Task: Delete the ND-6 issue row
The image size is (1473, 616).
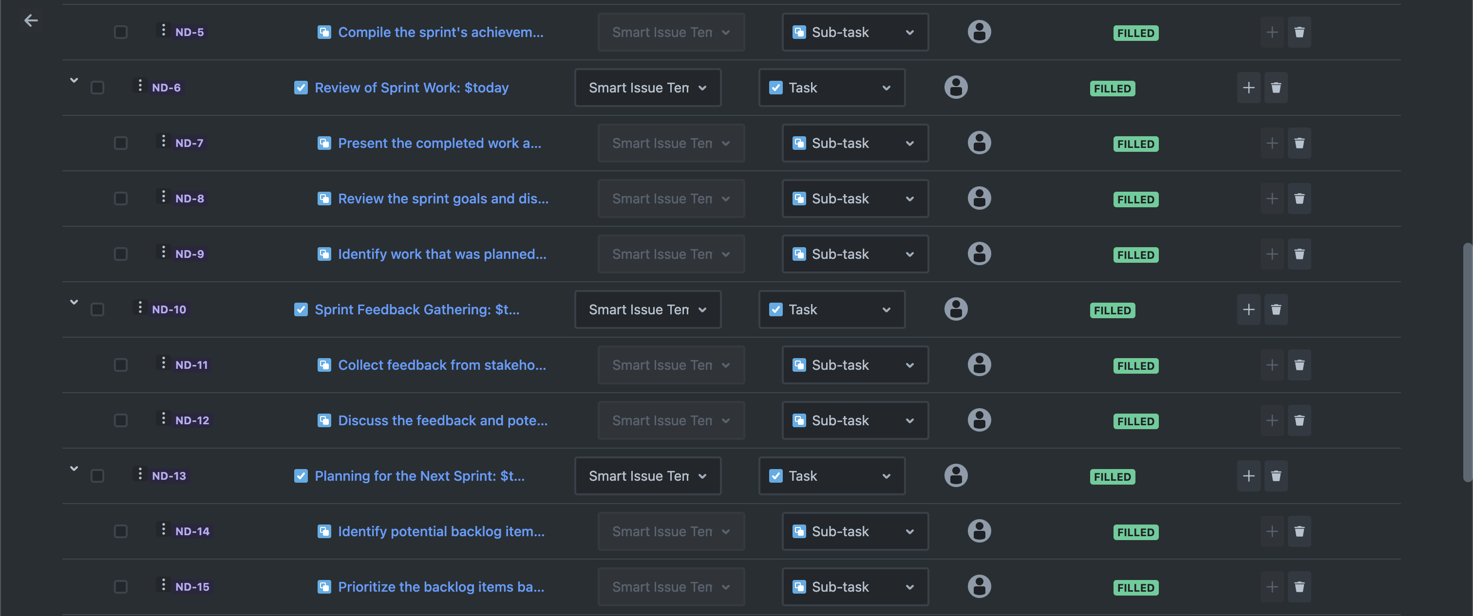Action: [x=1276, y=88]
